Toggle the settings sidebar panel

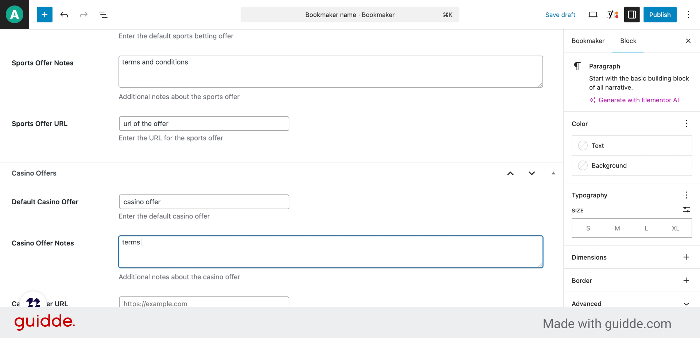[632, 15]
